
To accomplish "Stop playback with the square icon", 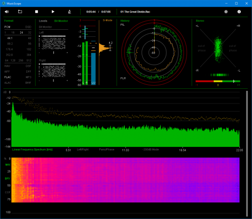I will point(36,12).
